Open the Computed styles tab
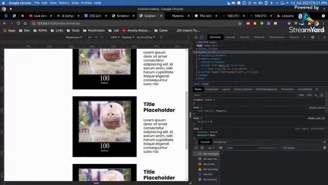 (x=212, y=89)
